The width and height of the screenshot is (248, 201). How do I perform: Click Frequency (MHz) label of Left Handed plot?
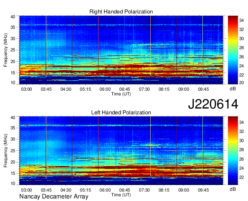coord(5,151)
